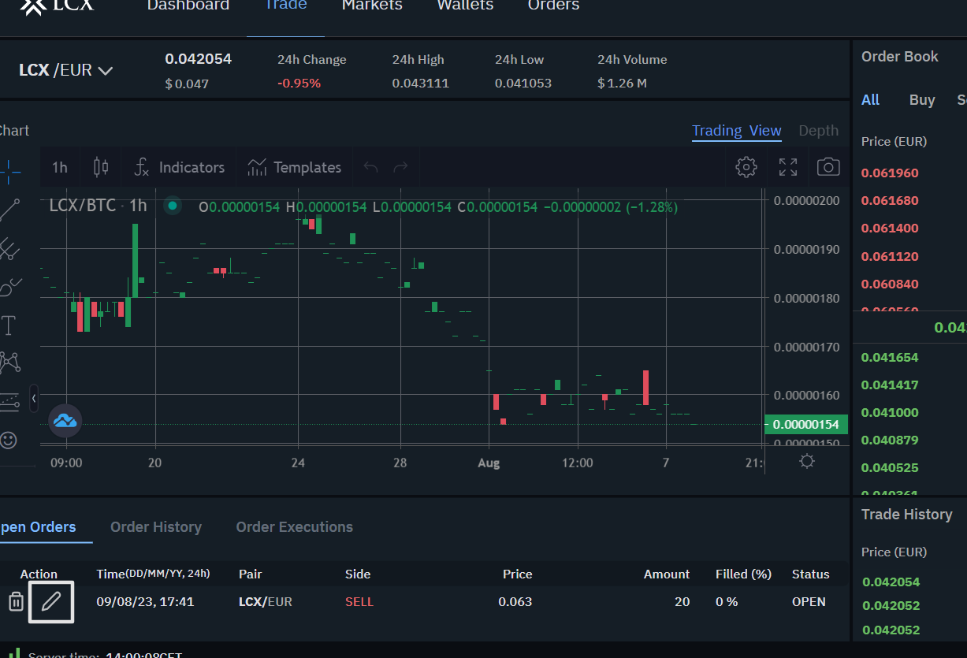The image size is (967, 658).
Task: Select the trend line drawing tool
Action: (x=9, y=210)
